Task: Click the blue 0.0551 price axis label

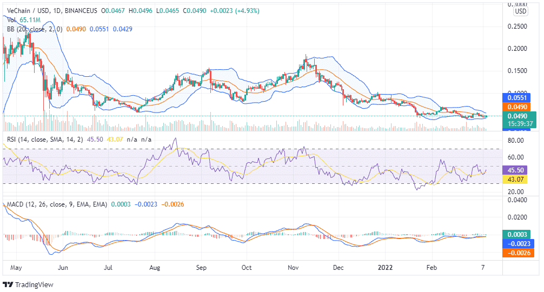Action: pyautogui.click(x=516, y=98)
